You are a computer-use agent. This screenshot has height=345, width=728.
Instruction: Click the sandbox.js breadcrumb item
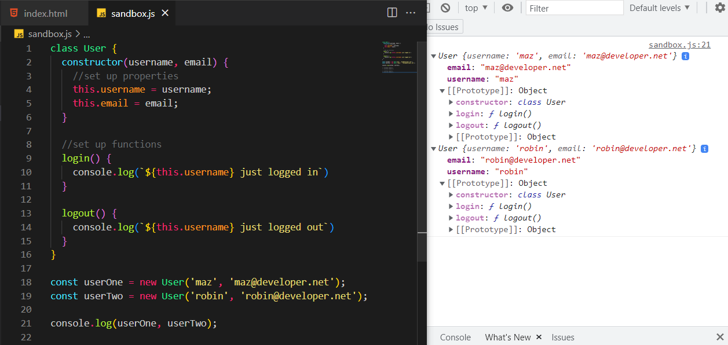click(x=49, y=34)
